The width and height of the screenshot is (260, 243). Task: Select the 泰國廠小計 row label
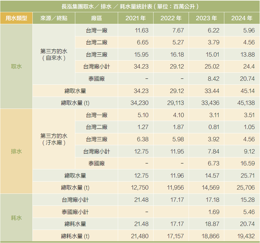(75, 212)
